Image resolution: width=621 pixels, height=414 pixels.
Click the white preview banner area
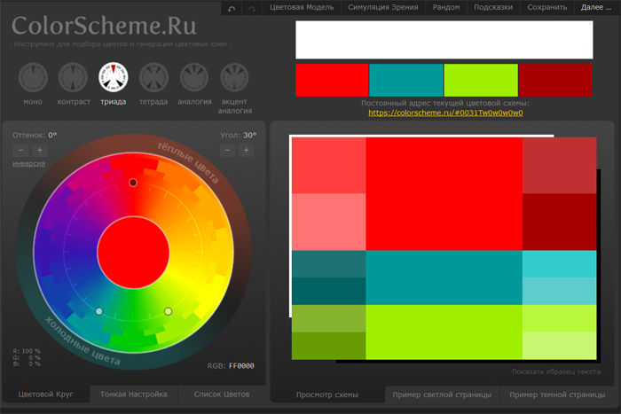pos(444,40)
